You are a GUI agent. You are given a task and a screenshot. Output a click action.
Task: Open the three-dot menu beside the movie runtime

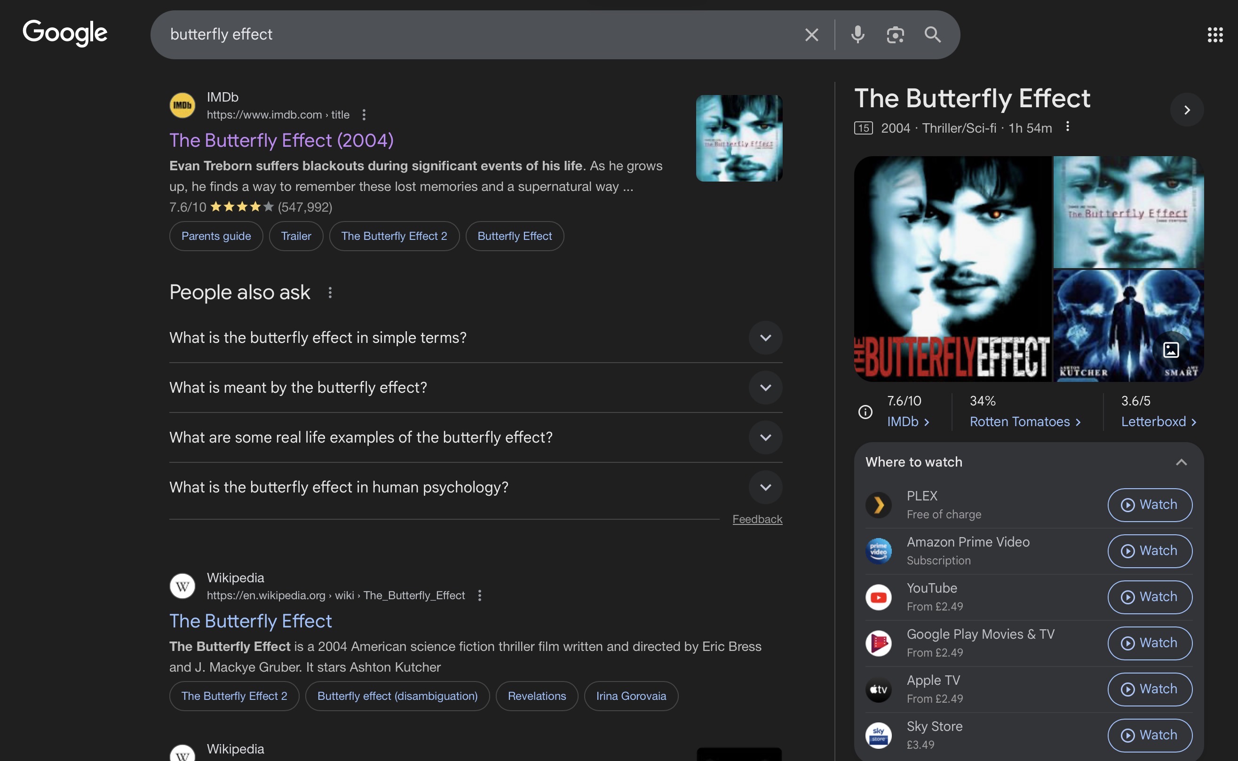coord(1067,127)
